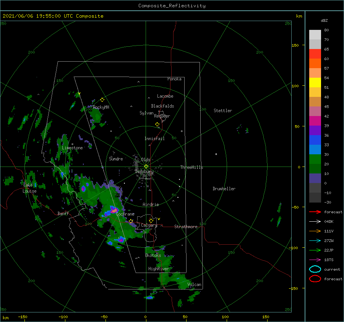The image size is (344, 322).
Task: Click the Okotoks city label
Action: point(153,255)
